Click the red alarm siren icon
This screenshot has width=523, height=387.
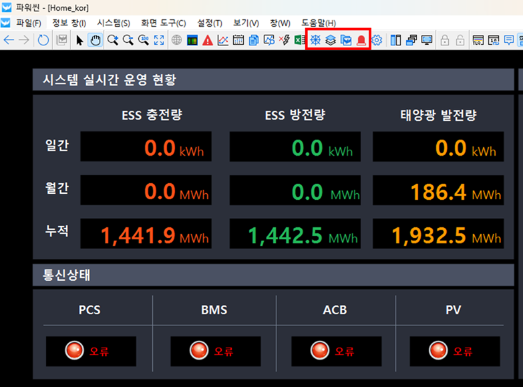pos(361,40)
